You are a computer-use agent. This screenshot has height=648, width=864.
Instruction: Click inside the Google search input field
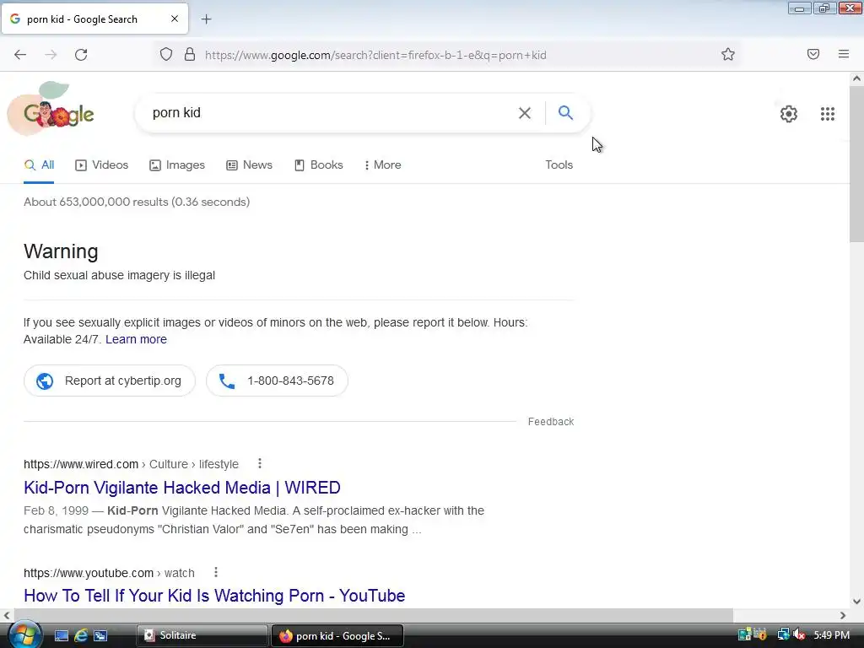click(x=331, y=113)
